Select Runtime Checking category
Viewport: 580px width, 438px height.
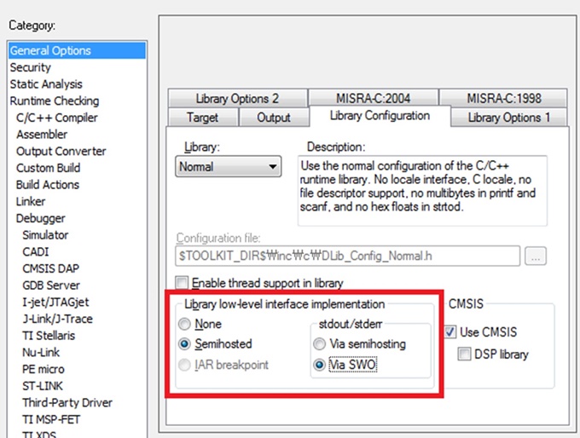pos(55,101)
